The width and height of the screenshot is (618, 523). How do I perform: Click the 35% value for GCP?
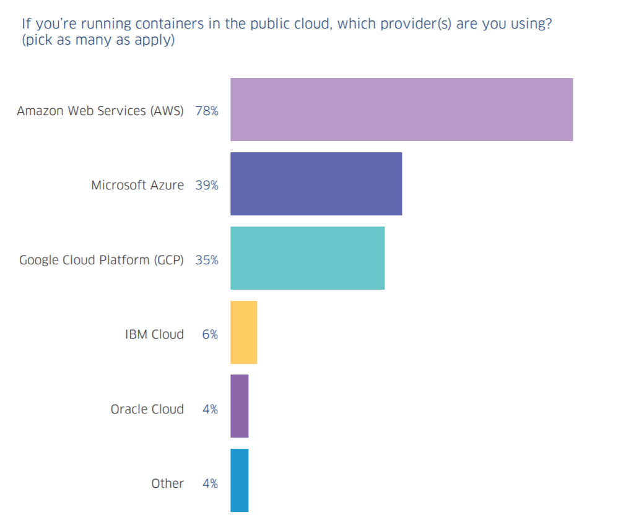tap(207, 260)
